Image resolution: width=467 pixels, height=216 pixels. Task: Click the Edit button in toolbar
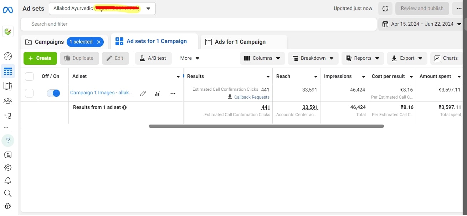tap(116, 58)
